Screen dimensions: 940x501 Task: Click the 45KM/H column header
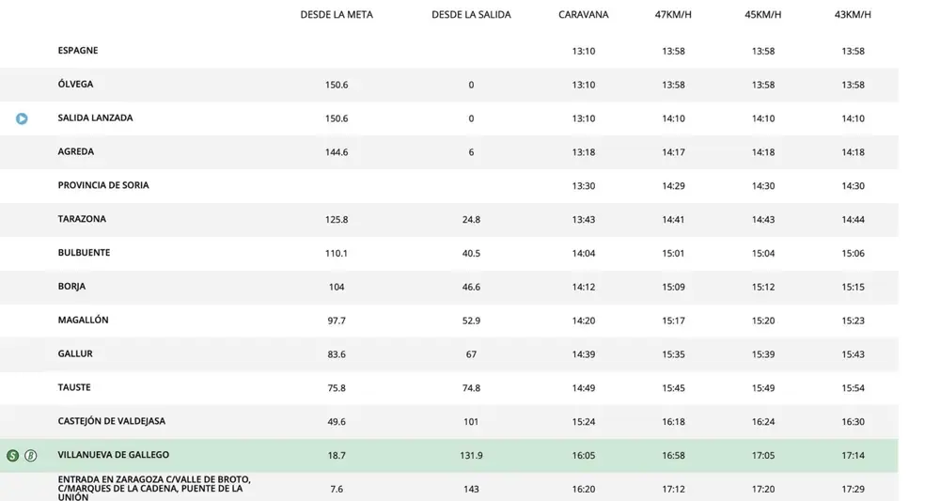point(763,14)
